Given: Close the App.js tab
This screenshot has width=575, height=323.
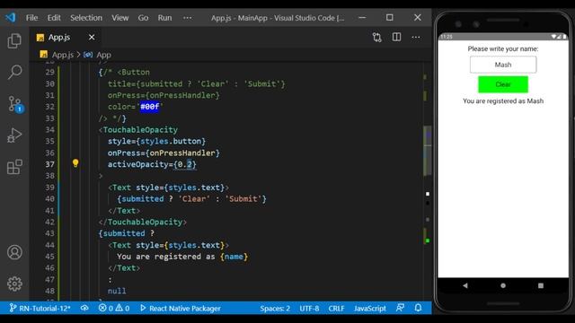Looking at the screenshot, I should click(92, 38).
